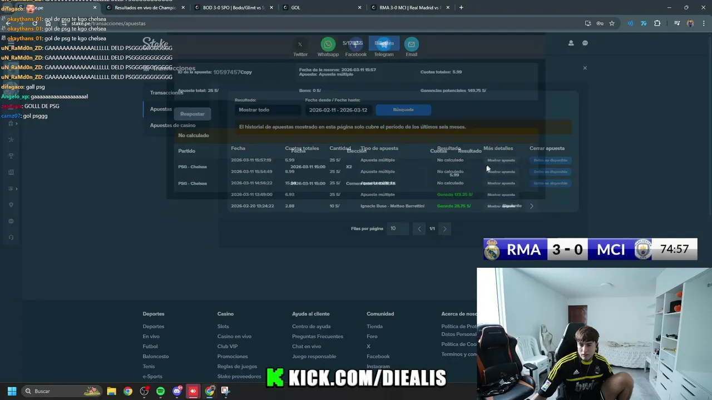
Task: Open the Chrome three-dot menu
Action: (x=703, y=23)
